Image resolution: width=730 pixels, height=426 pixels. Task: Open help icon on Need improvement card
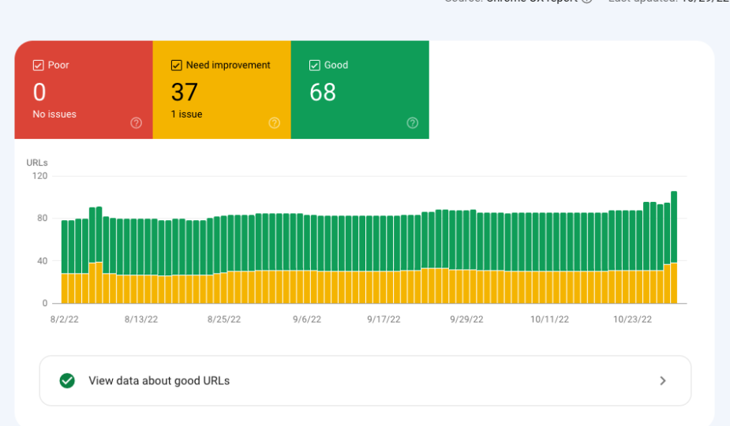274,123
